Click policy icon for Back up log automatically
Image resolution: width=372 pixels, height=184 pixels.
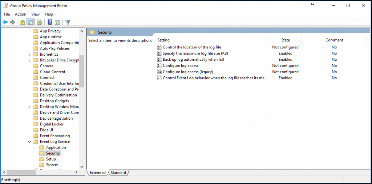[x=159, y=60]
